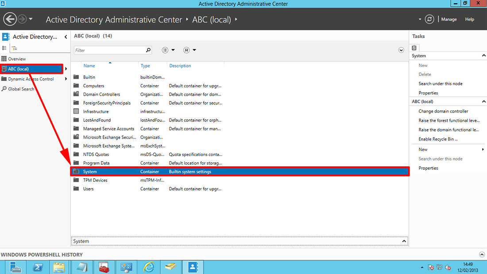This screenshot has height=274, width=487.
Task: Open Global Search
Action: click(21, 89)
